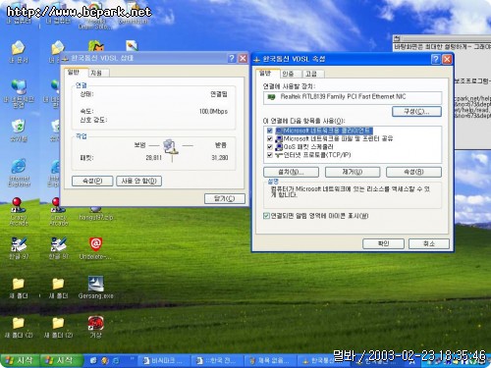
Task: Click 닫기(C) button in status dialog
Action: pyautogui.click(x=225, y=198)
